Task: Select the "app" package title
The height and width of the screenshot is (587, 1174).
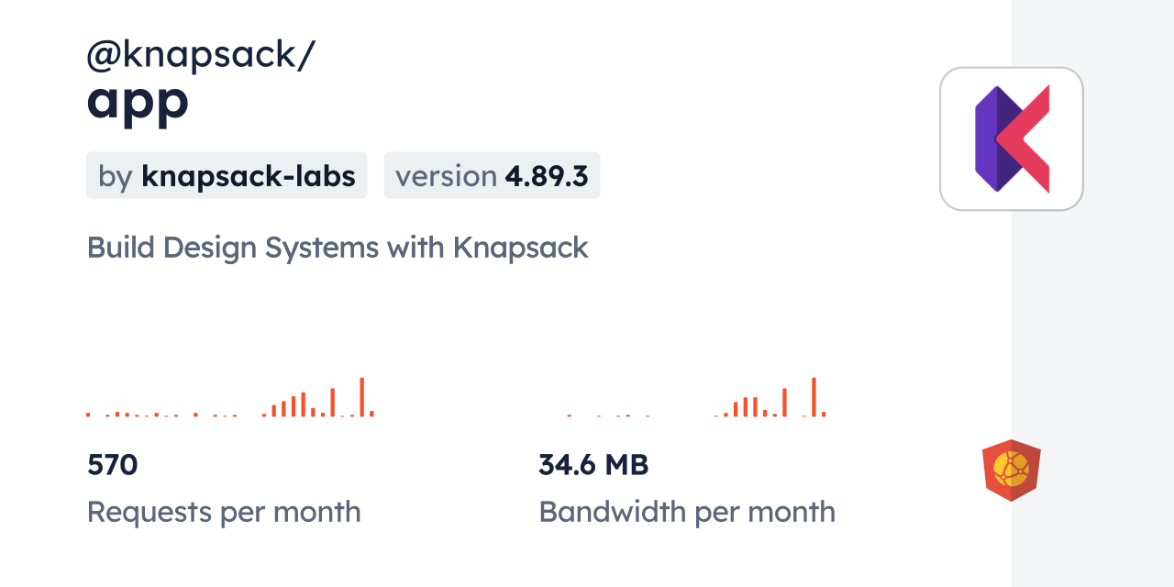Action: tap(138, 100)
